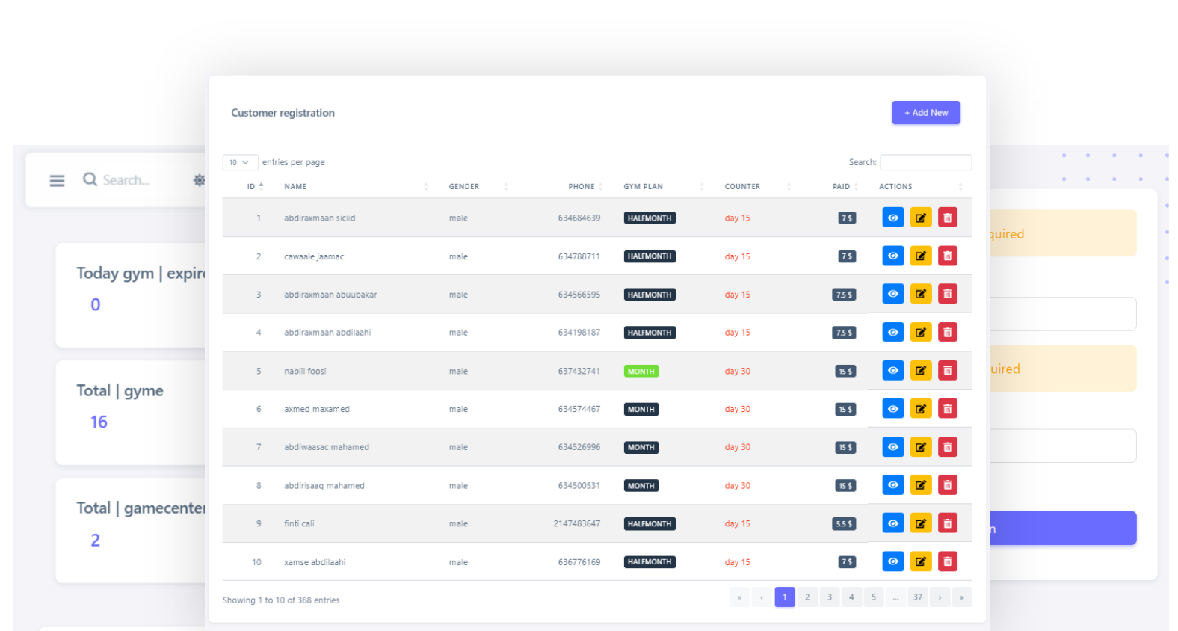
Task: Click the Add New button
Action: (925, 113)
